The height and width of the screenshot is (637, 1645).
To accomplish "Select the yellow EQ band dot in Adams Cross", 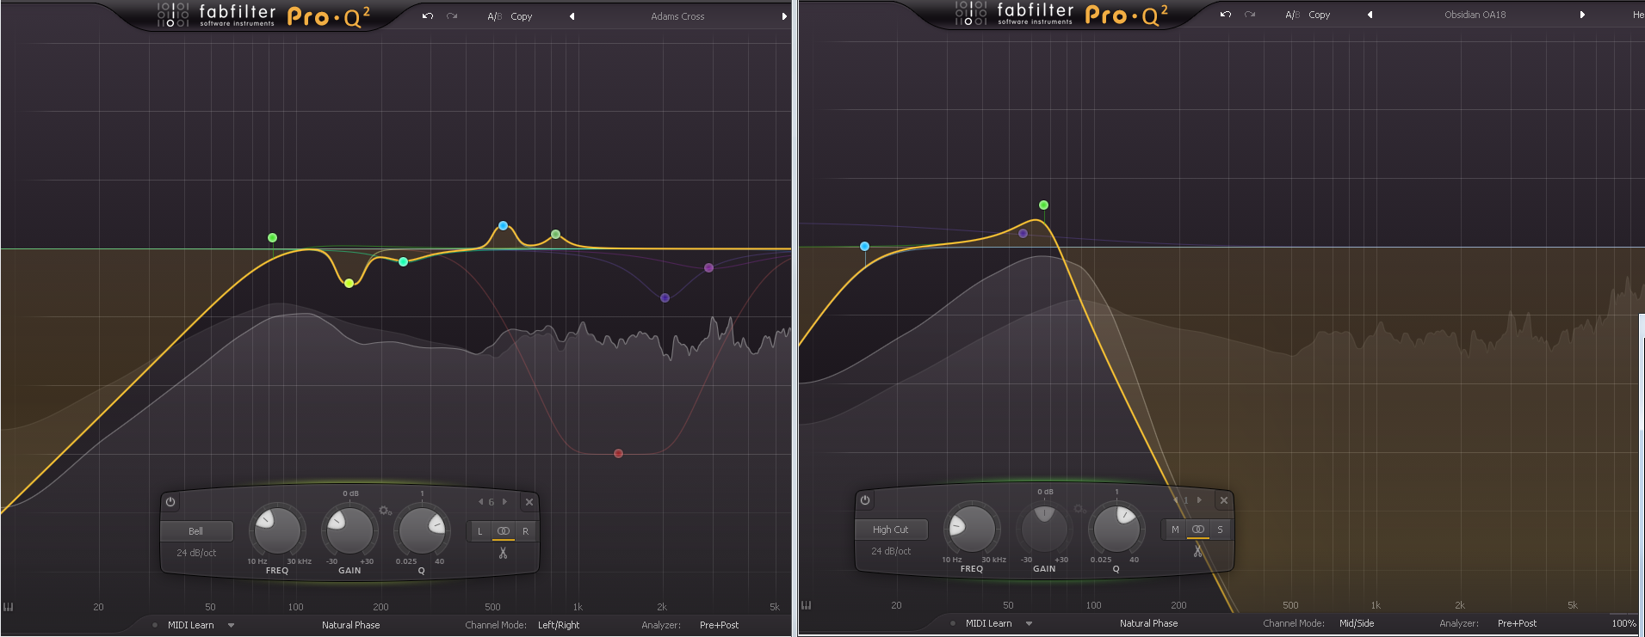I will 349,283.
